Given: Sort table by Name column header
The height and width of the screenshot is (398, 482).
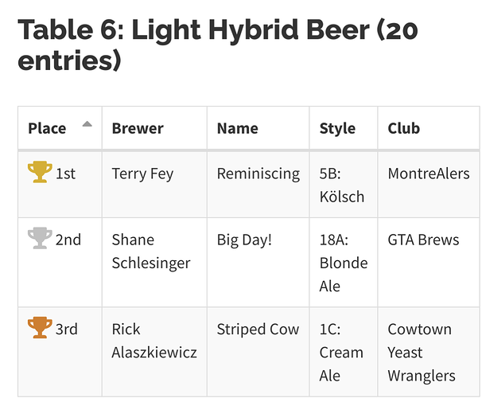Looking at the screenshot, I should point(237,128).
